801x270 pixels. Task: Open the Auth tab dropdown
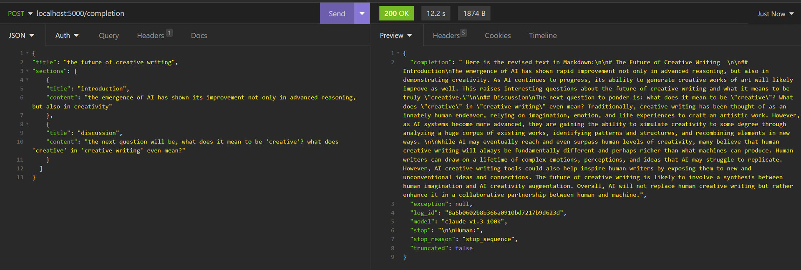67,35
